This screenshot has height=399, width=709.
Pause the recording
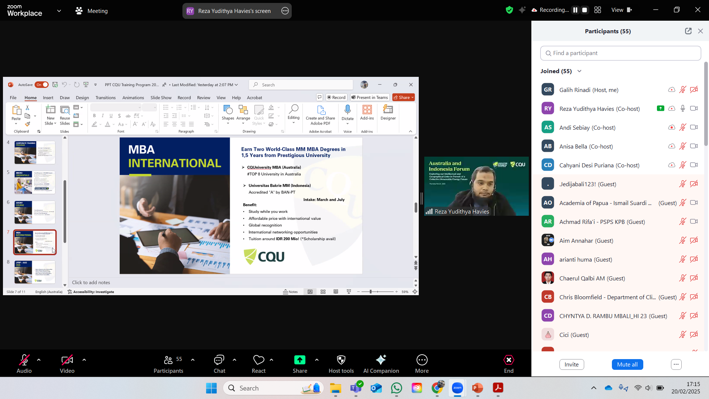(x=575, y=10)
